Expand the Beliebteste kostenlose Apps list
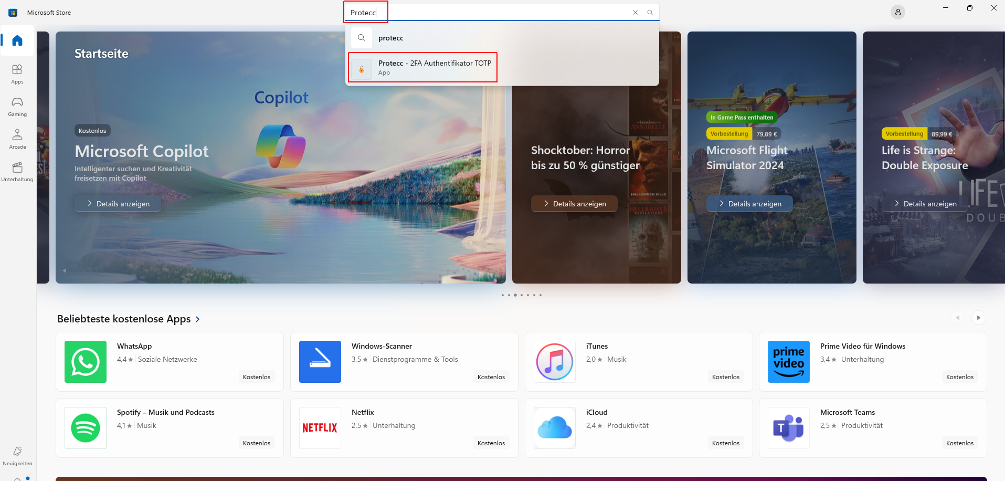This screenshot has height=481, width=1005. click(129, 319)
